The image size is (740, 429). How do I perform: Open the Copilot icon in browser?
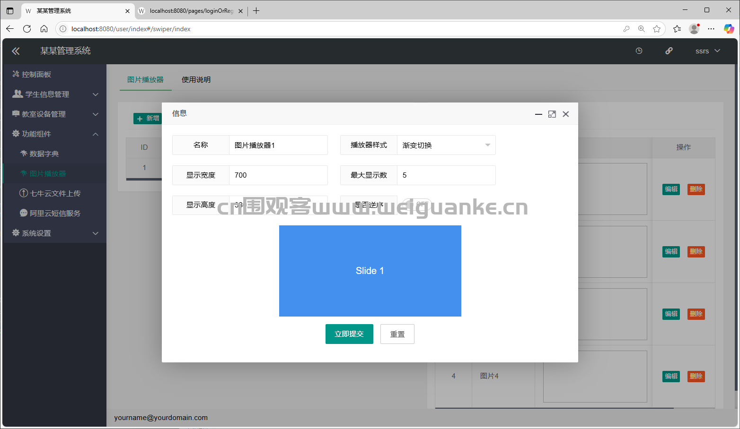click(x=729, y=29)
